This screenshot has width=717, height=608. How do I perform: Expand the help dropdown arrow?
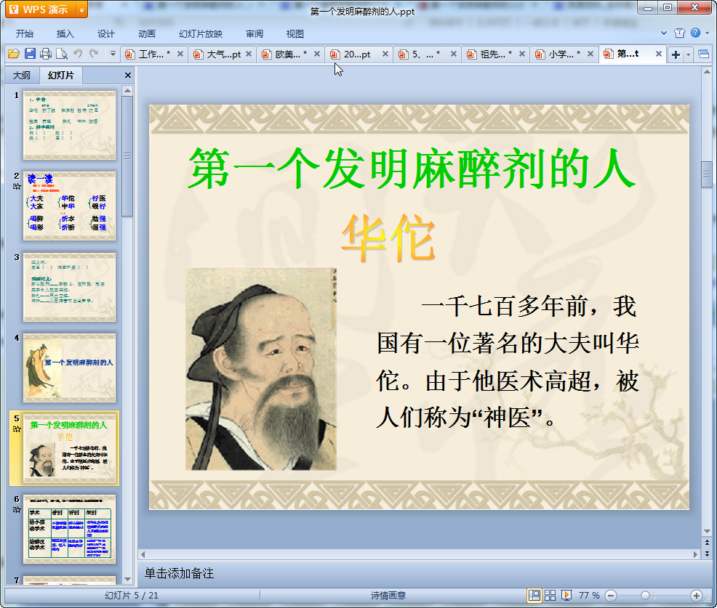click(x=707, y=33)
